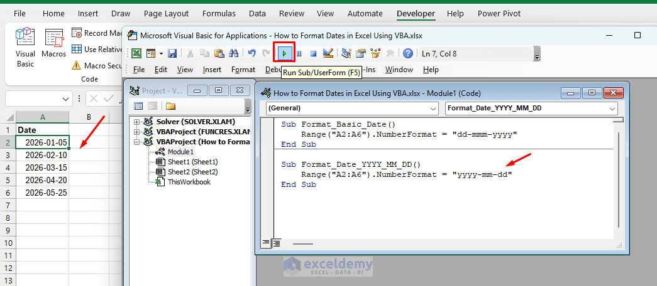Run the macro with Run Sub/UserForm button
This screenshot has width=657, height=286.
pyautogui.click(x=285, y=53)
